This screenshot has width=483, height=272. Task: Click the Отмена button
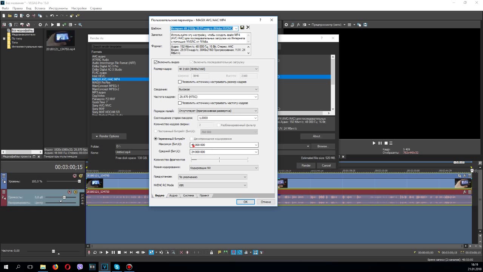click(266, 202)
